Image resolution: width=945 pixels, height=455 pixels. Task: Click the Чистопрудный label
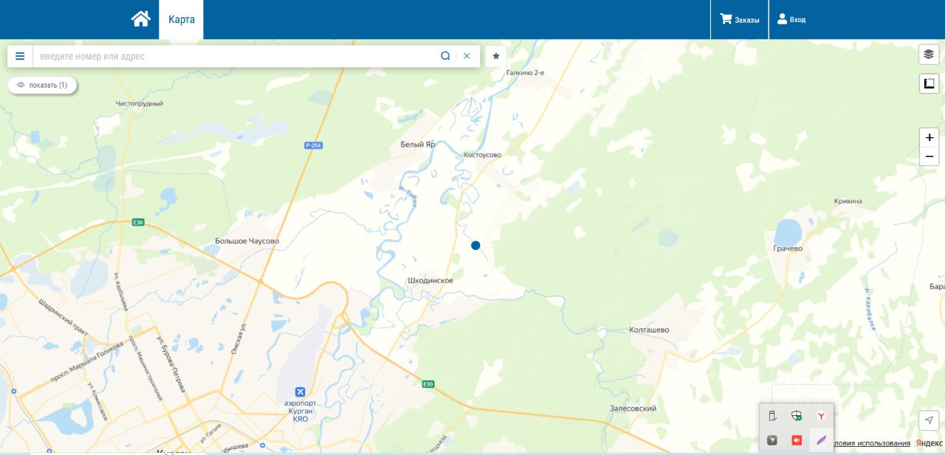140,104
